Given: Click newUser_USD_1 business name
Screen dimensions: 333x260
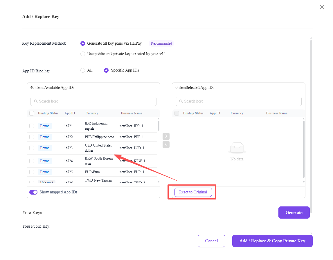Looking at the screenshot, I should [x=132, y=148].
